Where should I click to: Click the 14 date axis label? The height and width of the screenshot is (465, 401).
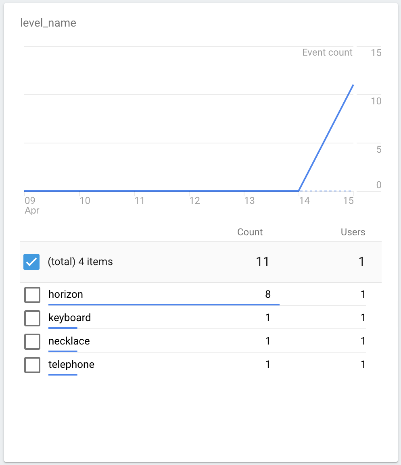304,200
